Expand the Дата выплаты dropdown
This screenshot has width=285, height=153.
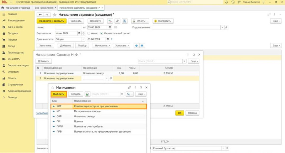point(83,39)
